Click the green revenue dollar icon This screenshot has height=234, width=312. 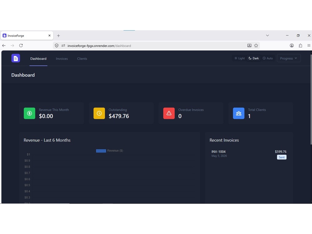29,113
